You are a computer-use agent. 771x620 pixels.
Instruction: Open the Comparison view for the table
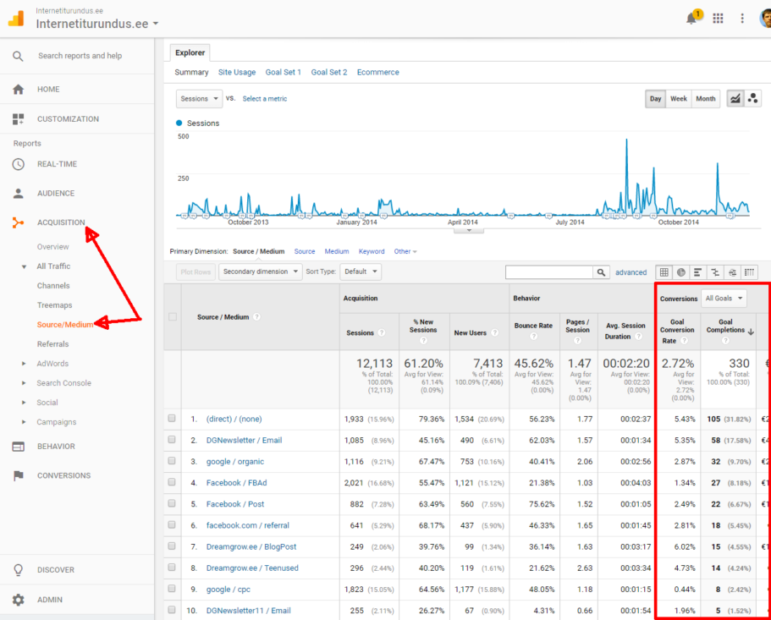click(x=716, y=271)
